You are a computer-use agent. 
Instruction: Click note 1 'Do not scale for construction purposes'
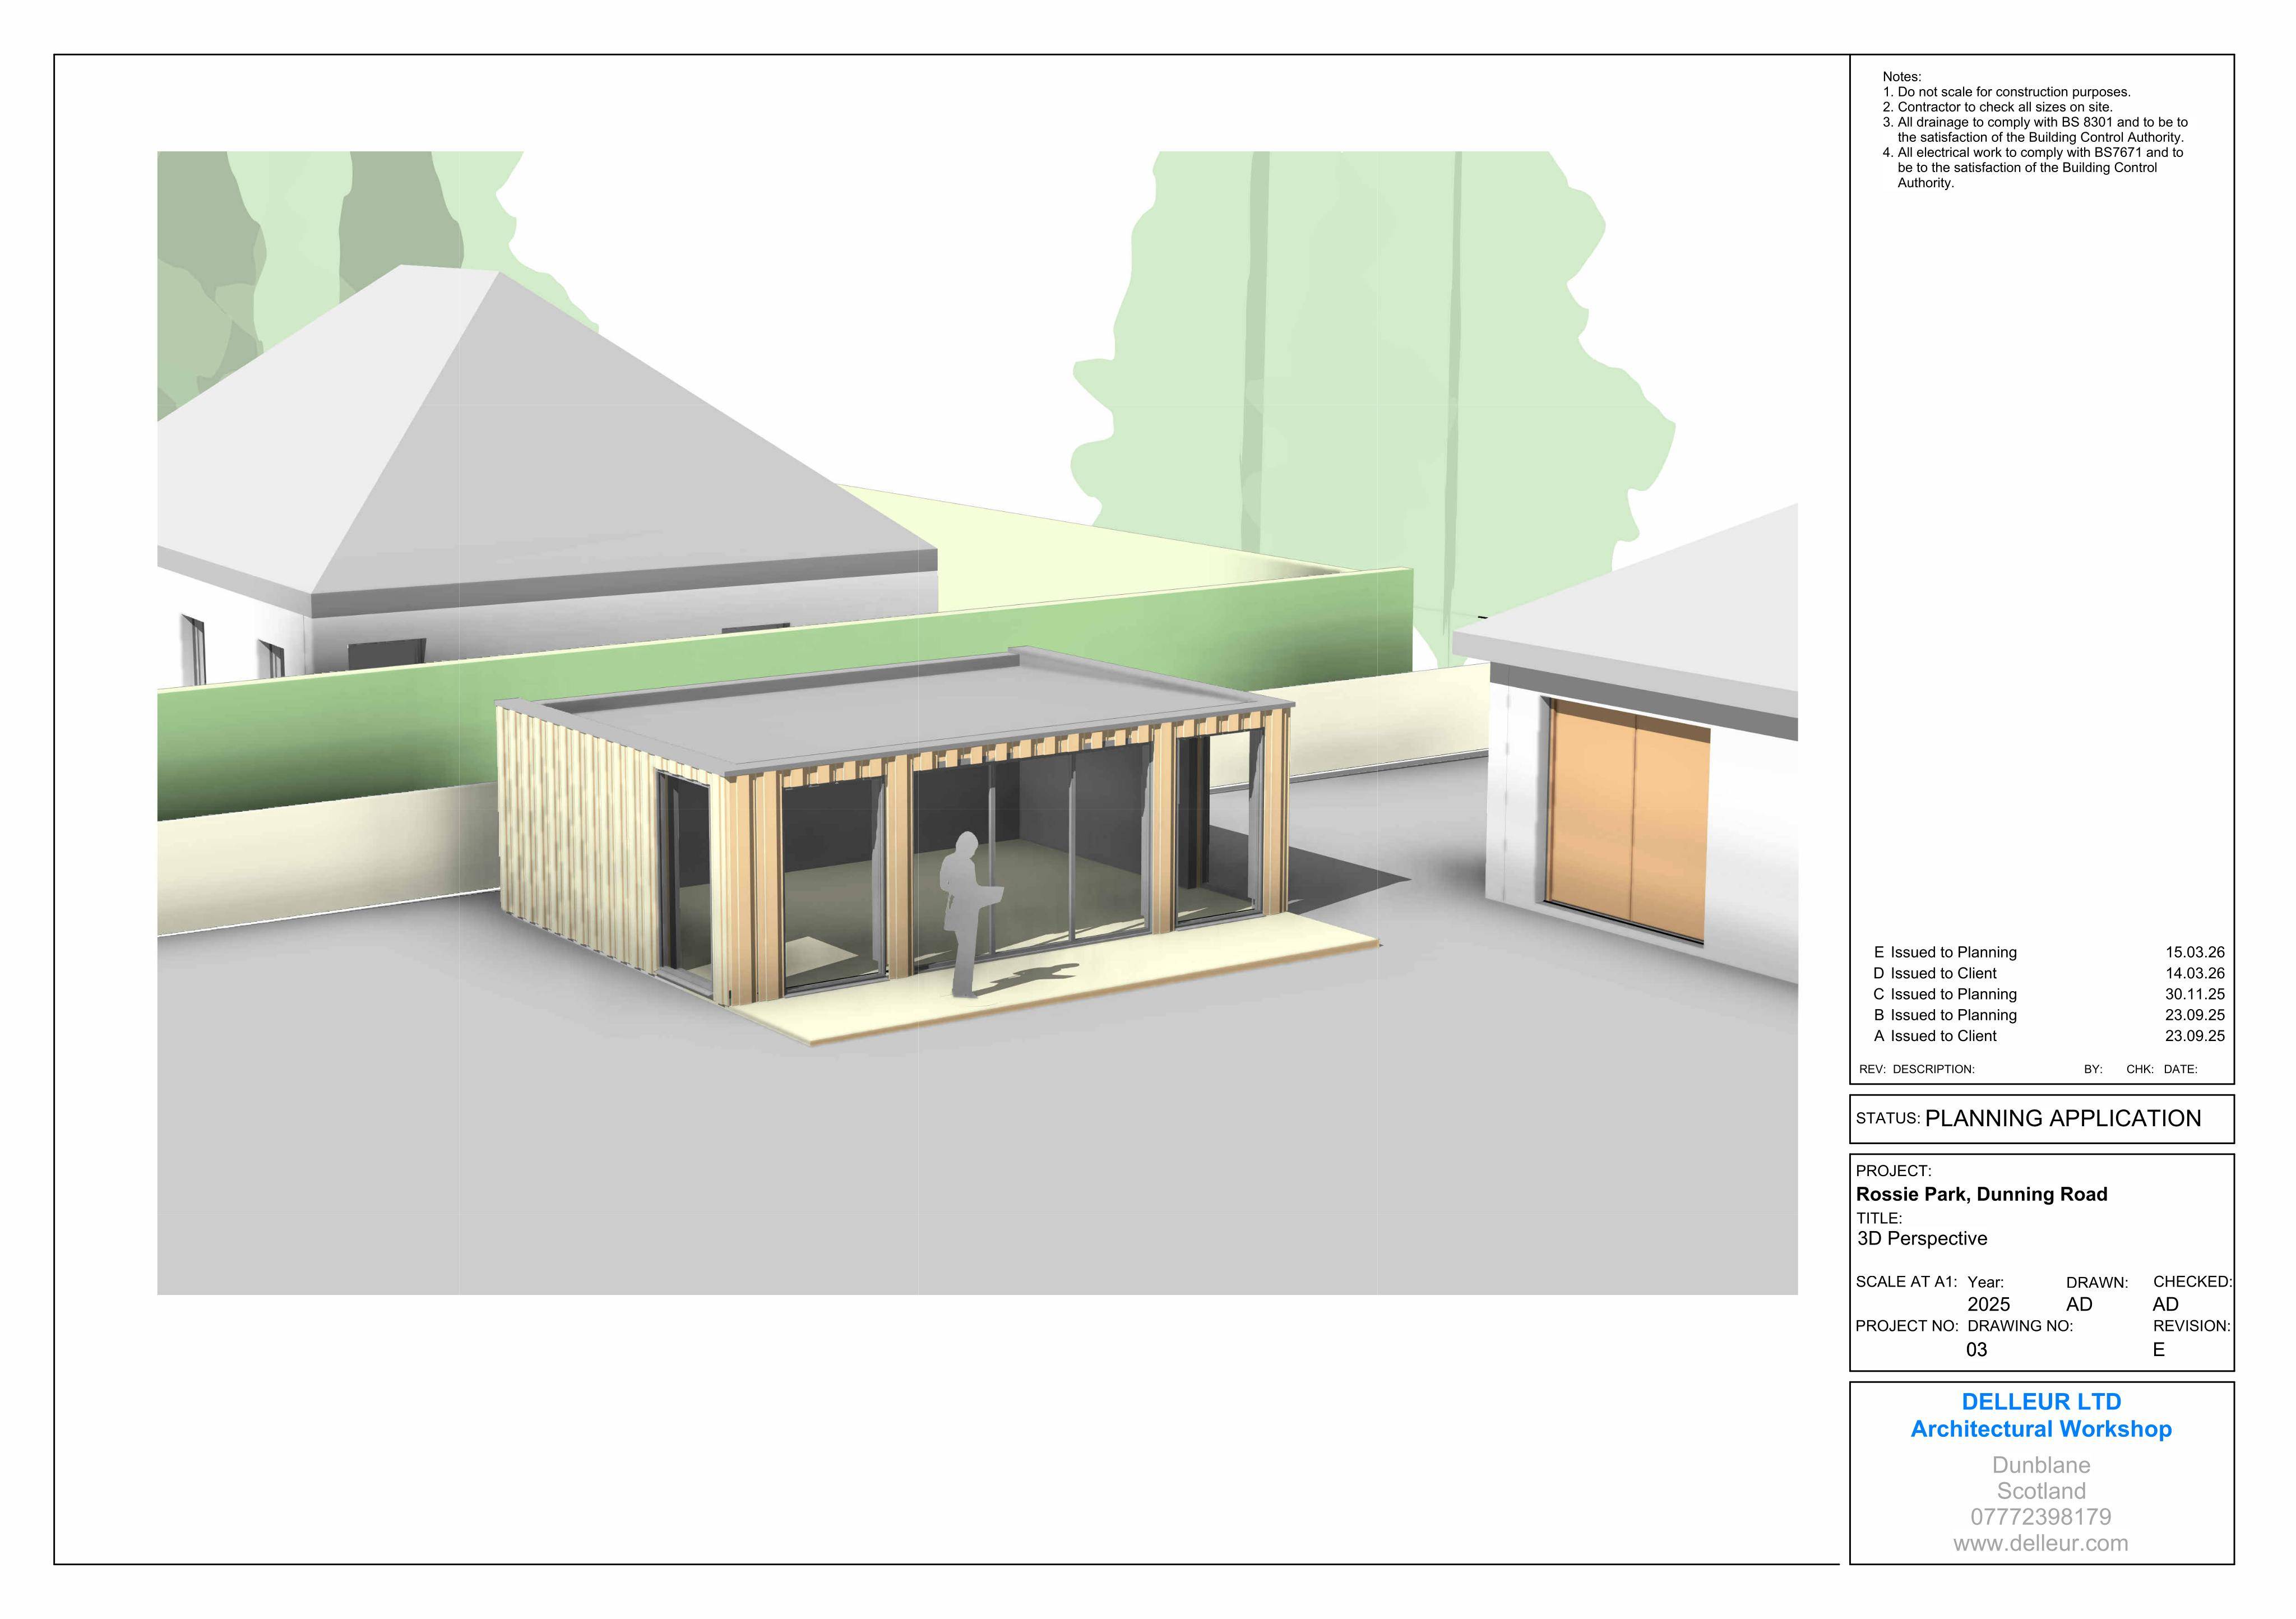pos(2006,92)
